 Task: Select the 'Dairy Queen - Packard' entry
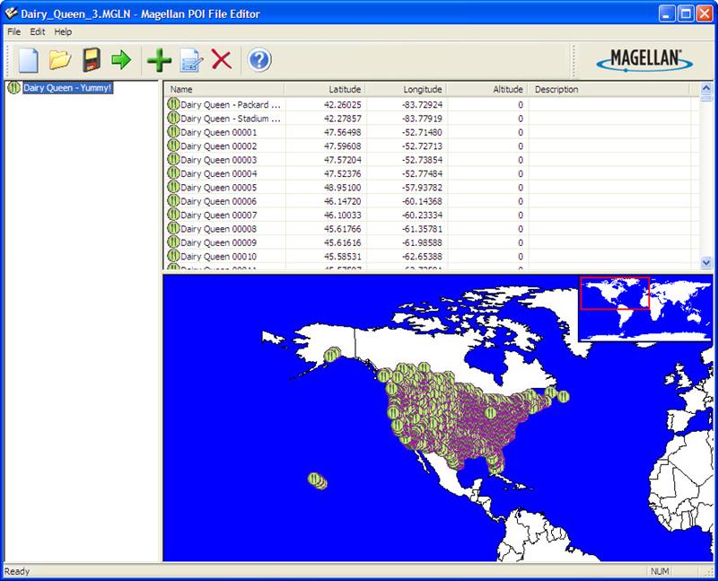click(231, 105)
